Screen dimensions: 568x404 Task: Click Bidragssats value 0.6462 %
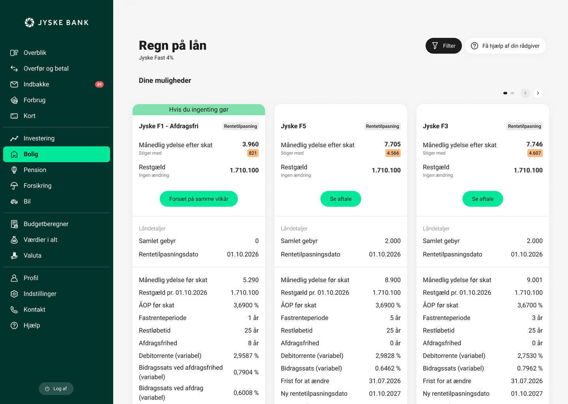point(388,368)
